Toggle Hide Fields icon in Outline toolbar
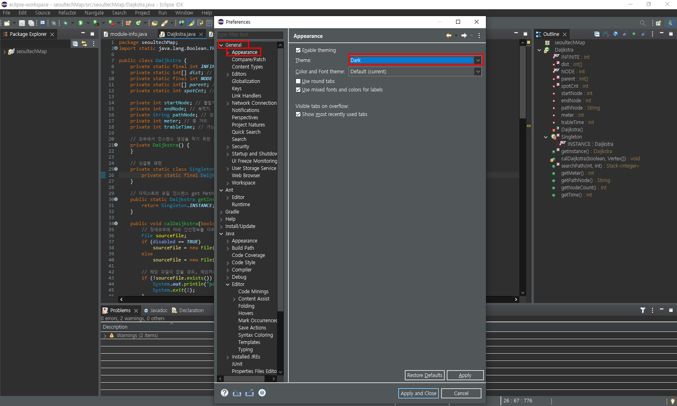 (x=615, y=34)
